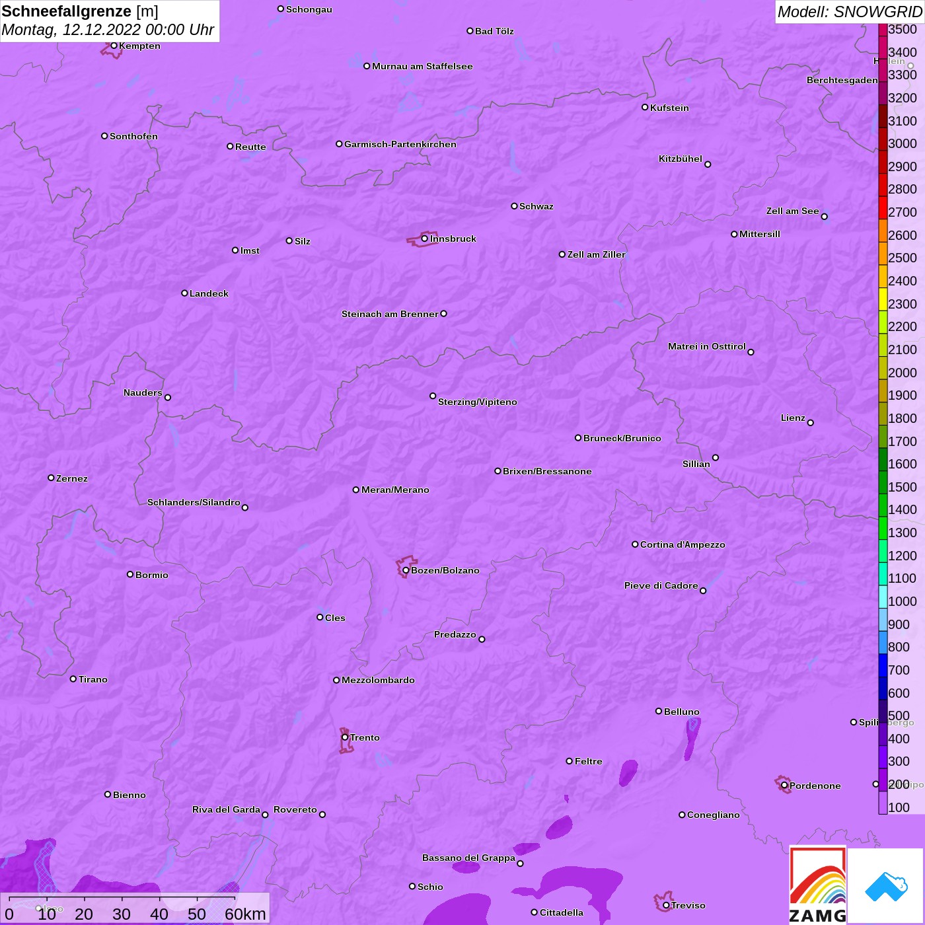Click the Meran/Merano label
This screenshot has height=925, width=925.
click(395, 490)
